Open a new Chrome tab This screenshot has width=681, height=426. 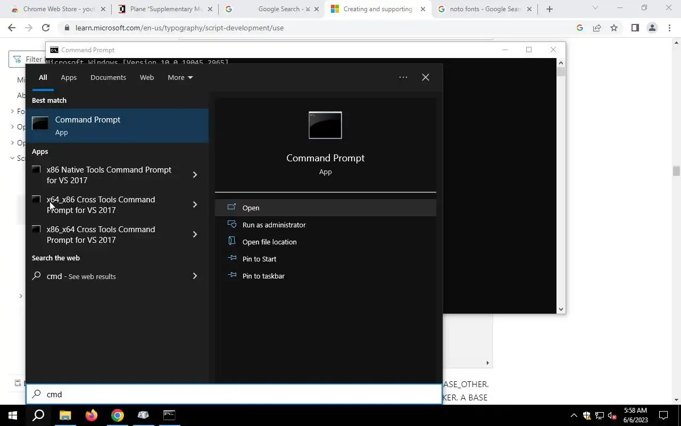(550, 9)
